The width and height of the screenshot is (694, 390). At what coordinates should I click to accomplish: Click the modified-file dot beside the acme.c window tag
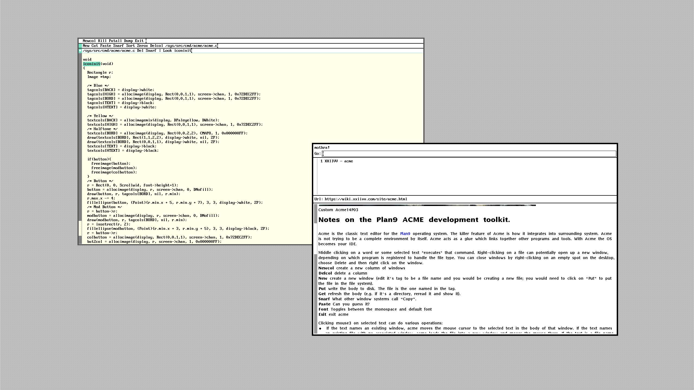(x=80, y=51)
